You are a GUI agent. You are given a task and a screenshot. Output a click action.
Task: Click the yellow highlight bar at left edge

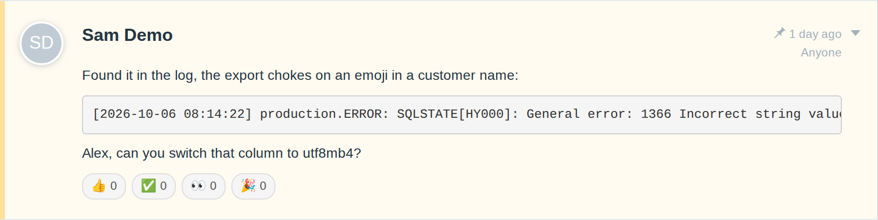pyautogui.click(x=2, y=110)
